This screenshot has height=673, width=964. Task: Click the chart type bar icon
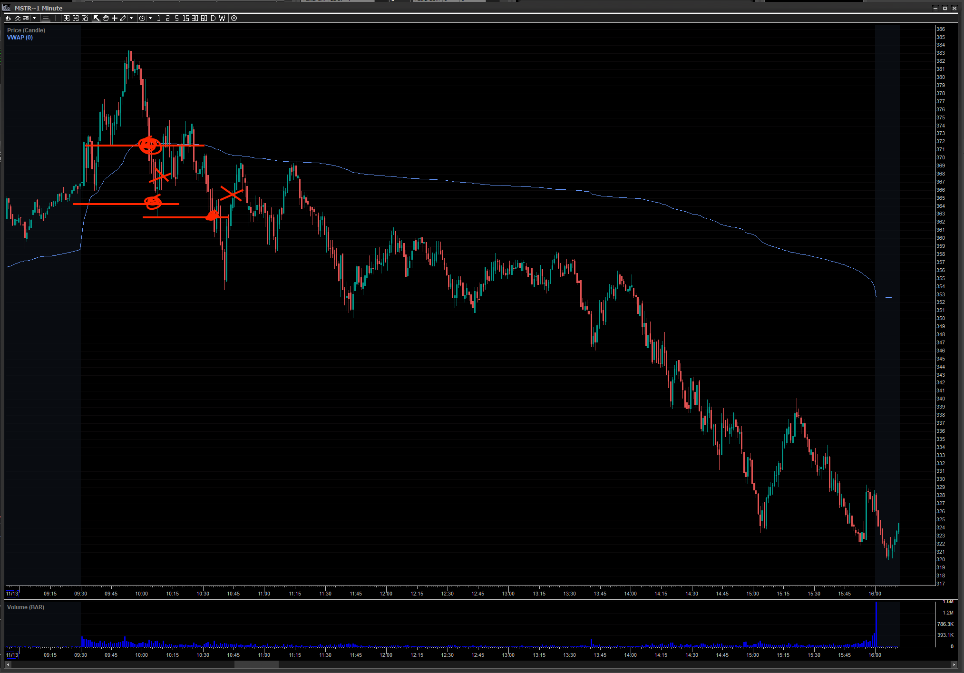coord(8,18)
